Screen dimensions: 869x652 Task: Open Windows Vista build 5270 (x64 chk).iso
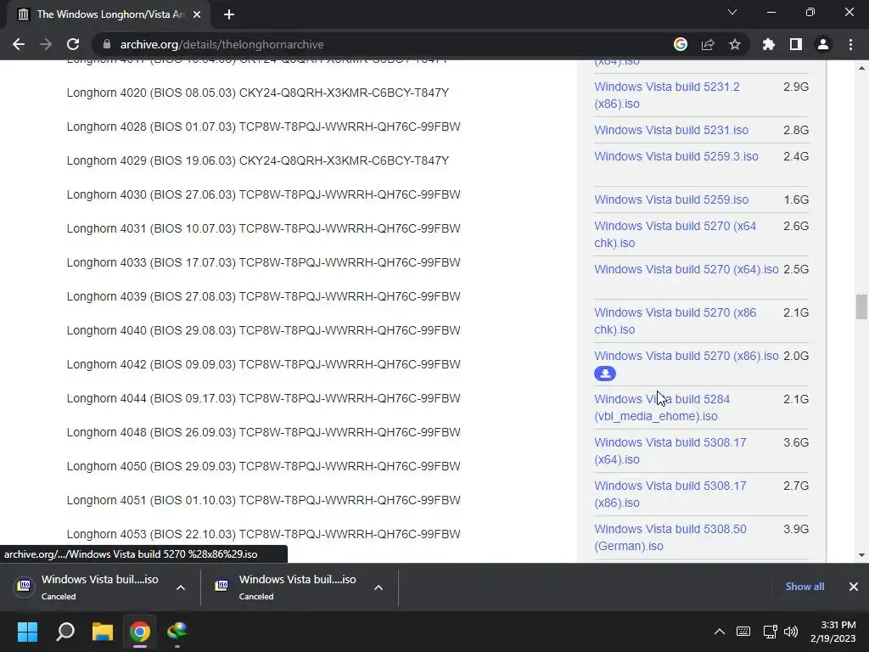[x=675, y=234]
